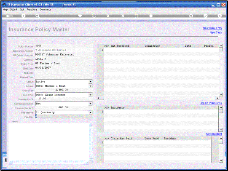The image size is (228, 171).
Task: Click the round X cancel icon in toolbar
Action: [x=220, y=16]
